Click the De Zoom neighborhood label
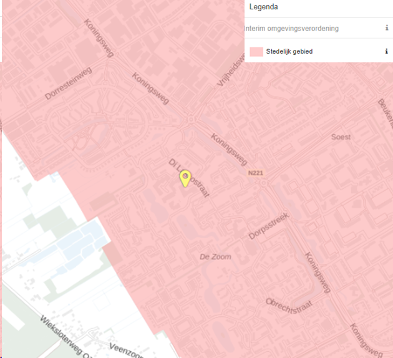 [x=215, y=257]
